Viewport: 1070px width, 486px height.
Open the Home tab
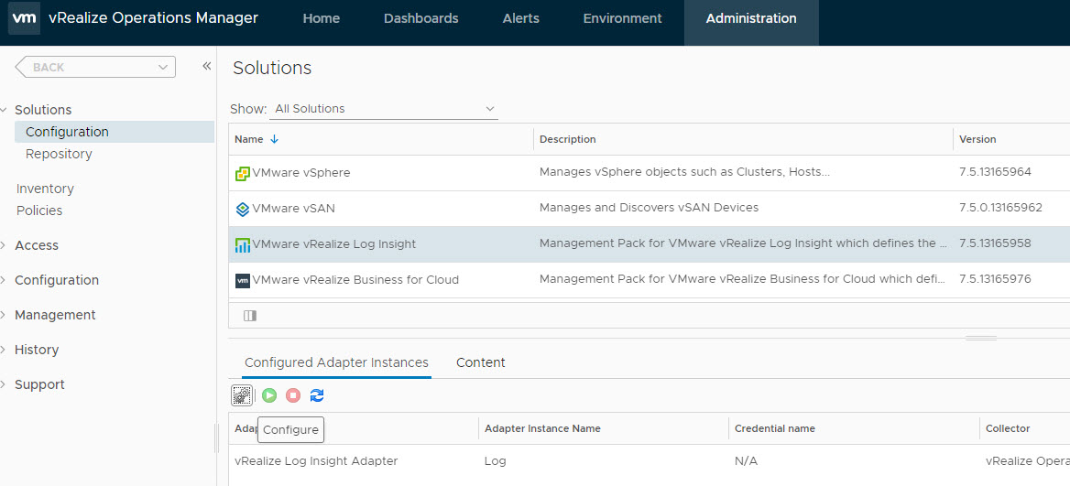click(x=322, y=18)
